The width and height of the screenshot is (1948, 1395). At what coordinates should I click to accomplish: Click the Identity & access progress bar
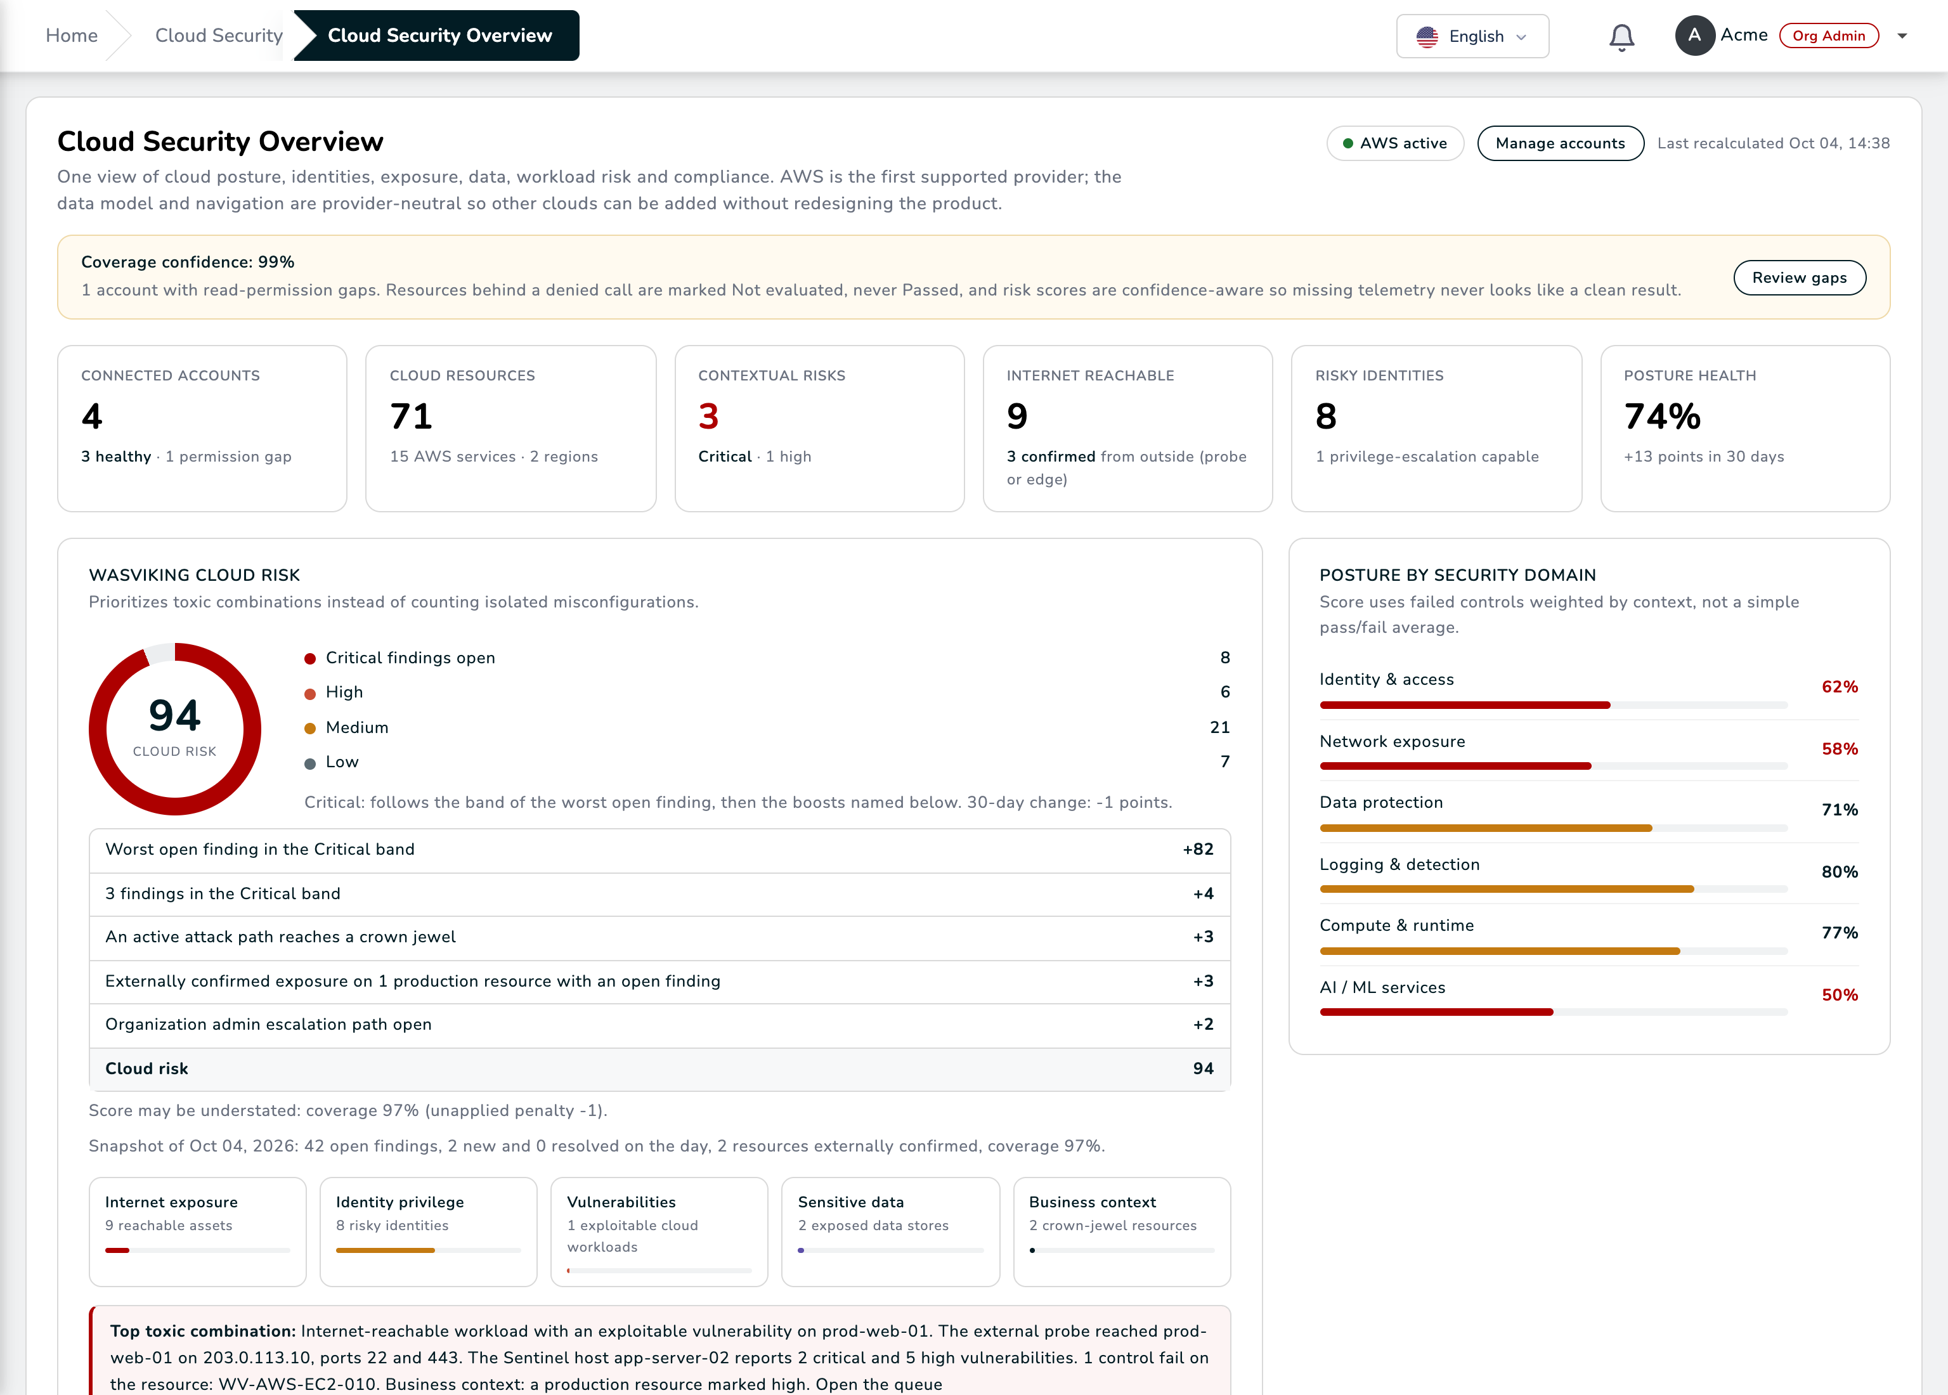tap(1553, 705)
